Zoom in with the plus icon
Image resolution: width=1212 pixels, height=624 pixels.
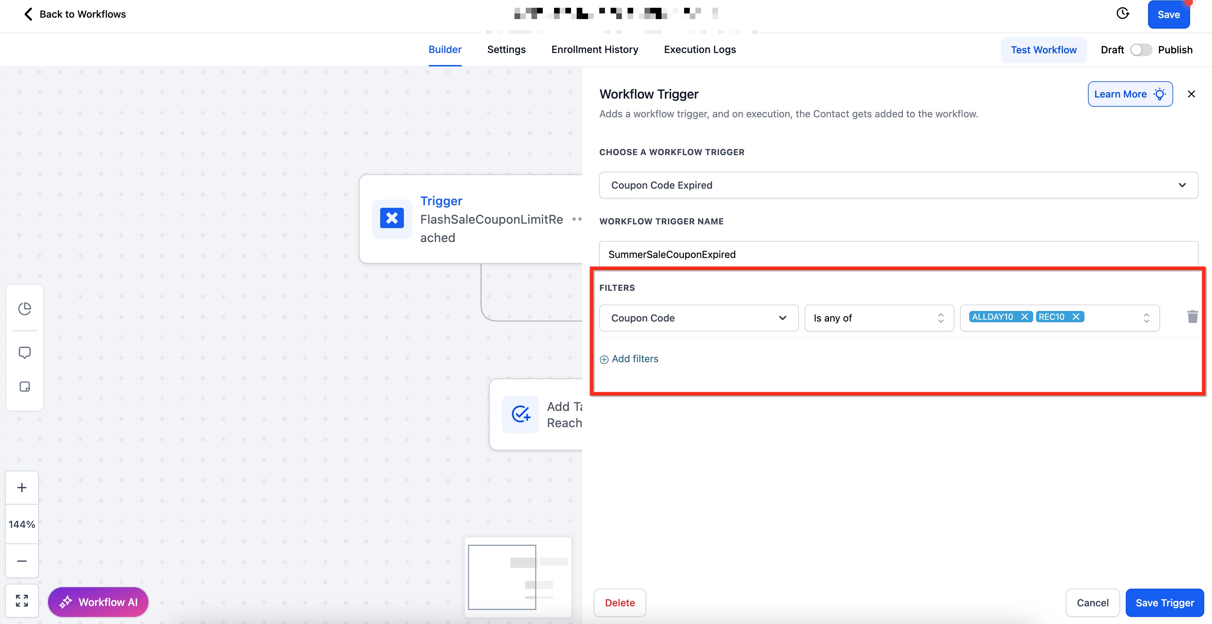22,488
